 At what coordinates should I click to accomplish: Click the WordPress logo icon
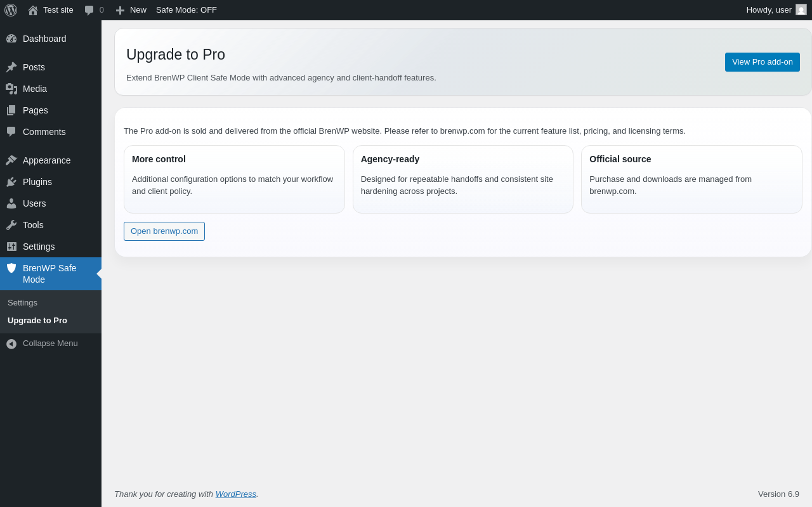coord(11,10)
